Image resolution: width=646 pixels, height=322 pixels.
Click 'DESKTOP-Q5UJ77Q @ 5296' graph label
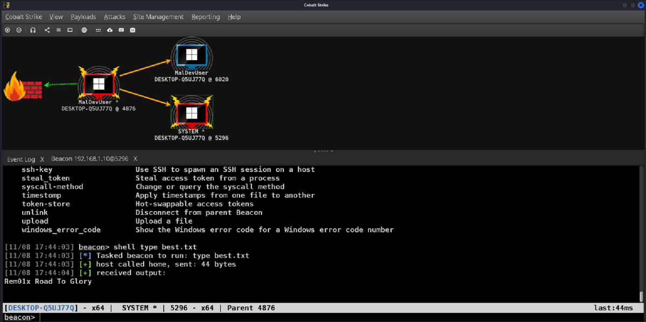(191, 138)
